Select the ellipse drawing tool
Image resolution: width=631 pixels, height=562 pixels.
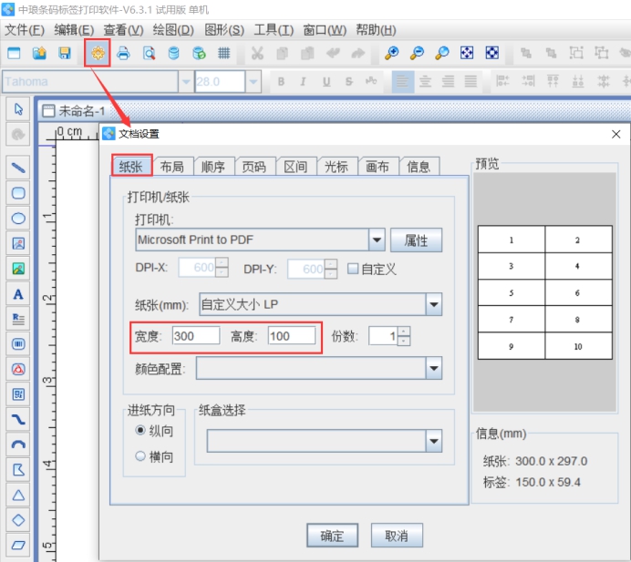18,219
